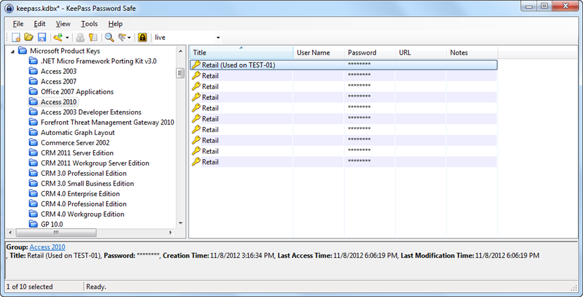The image size is (583, 297).
Task: Click the Copy User Name person icon
Action: (80, 38)
